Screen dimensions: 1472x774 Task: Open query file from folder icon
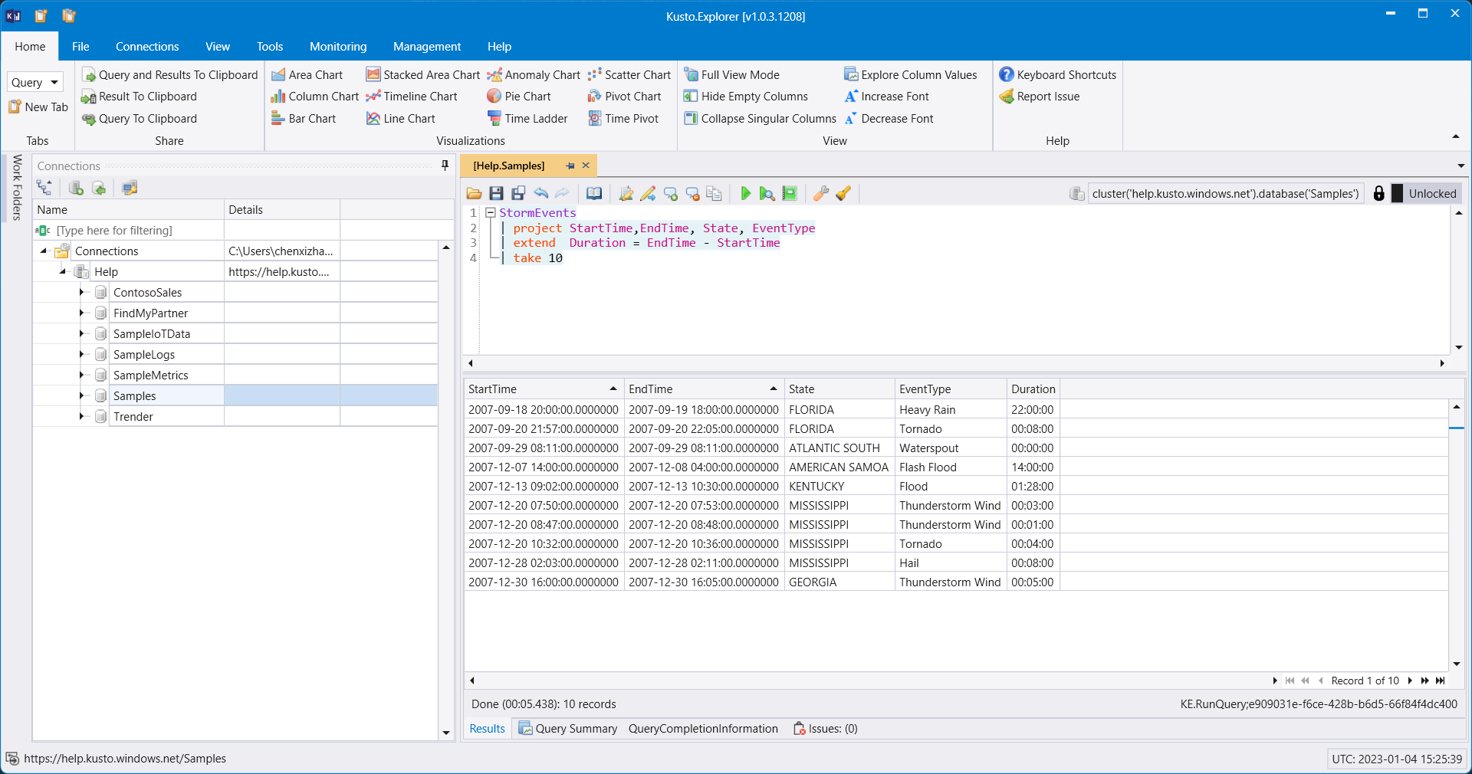[x=474, y=194]
